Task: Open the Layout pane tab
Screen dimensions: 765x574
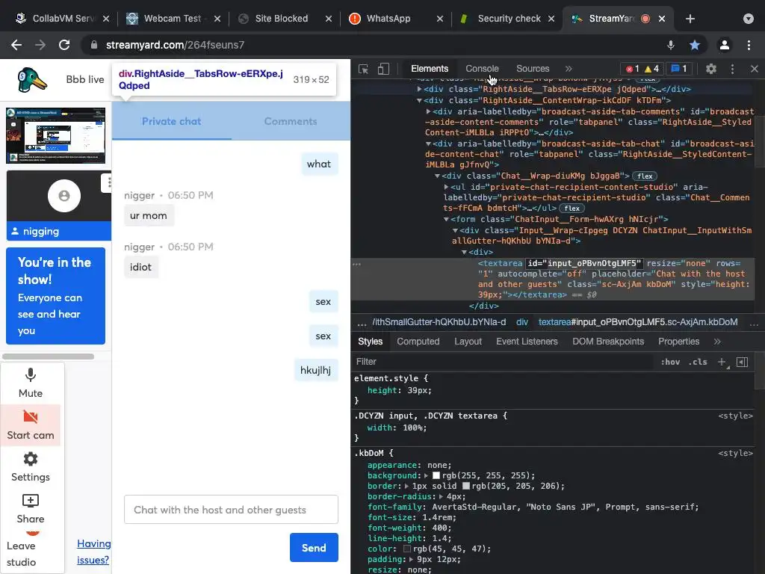Action: point(468,342)
